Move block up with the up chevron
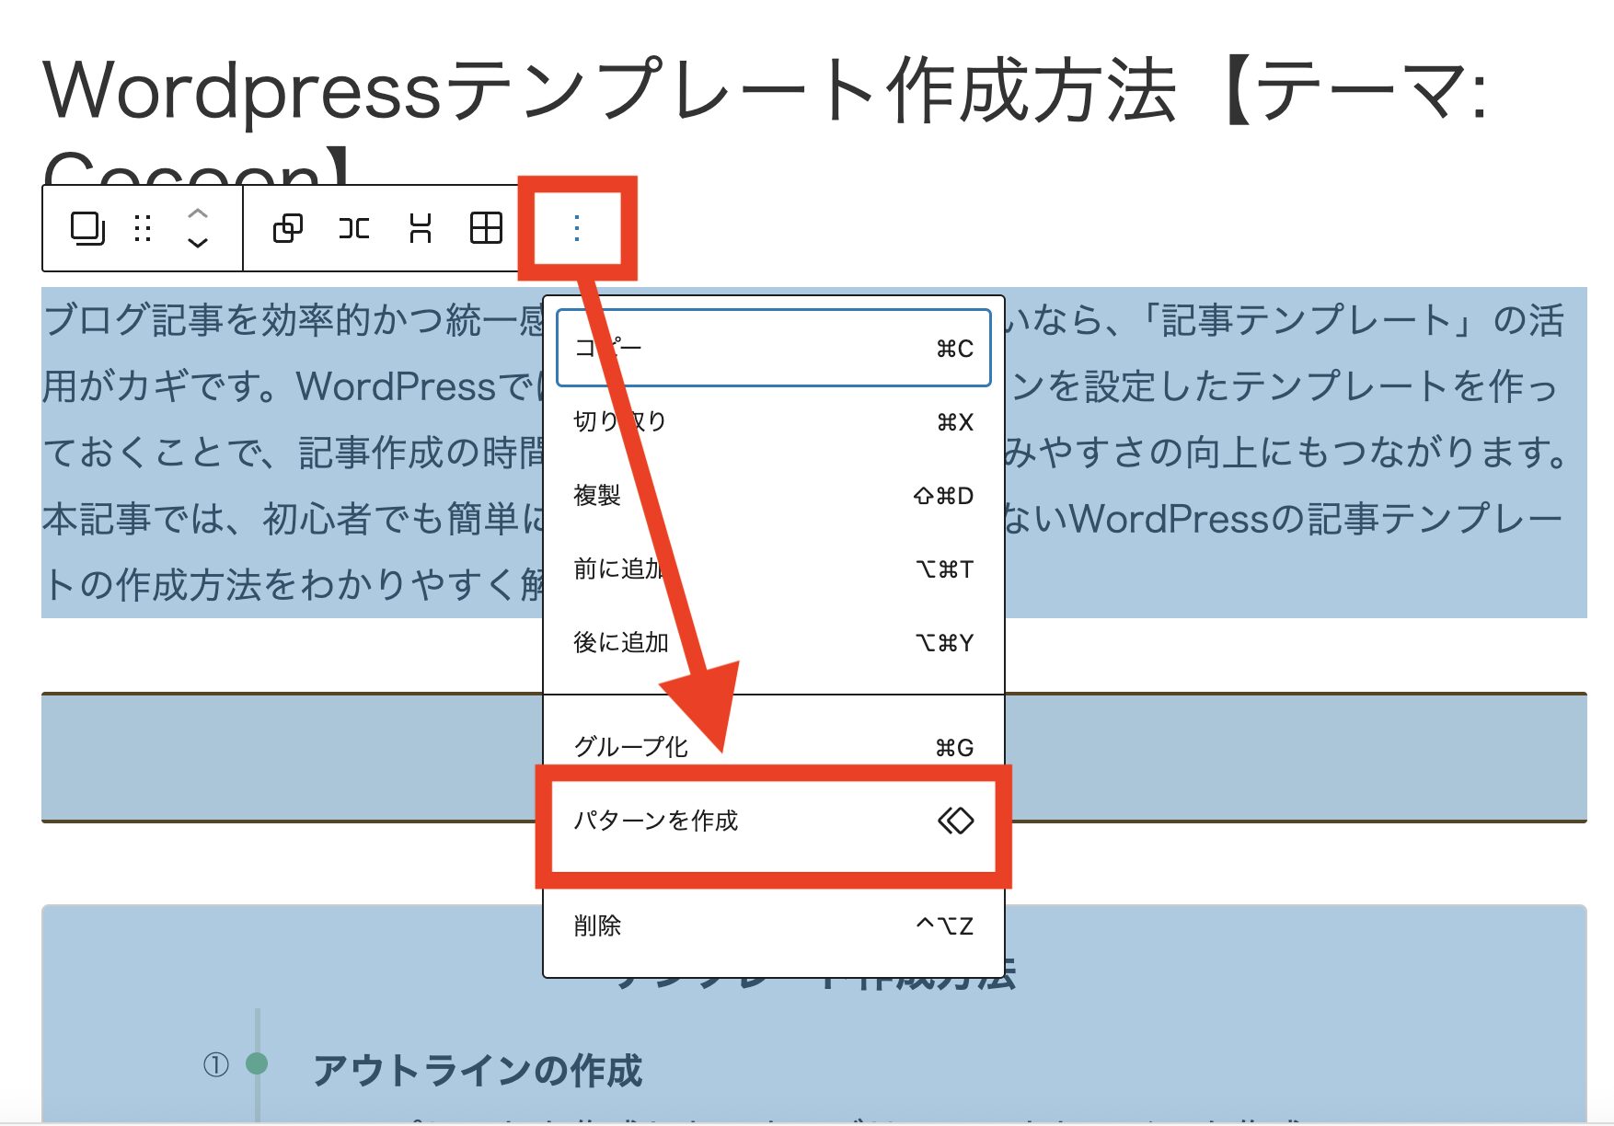This screenshot has height=1126, width=1614. point(198,213)
